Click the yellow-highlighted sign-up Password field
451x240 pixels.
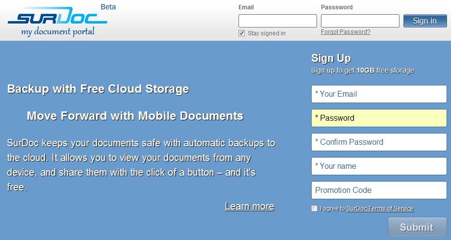[379, 118]
